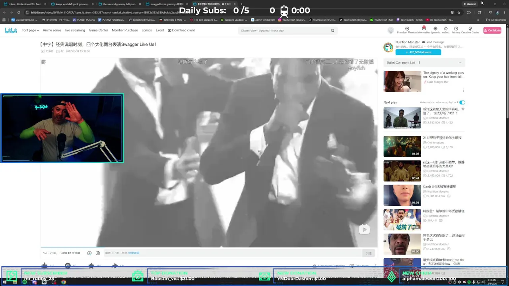509x286 pixels.
Task: Focus the bullet comment input field
Action: (234, 253)
